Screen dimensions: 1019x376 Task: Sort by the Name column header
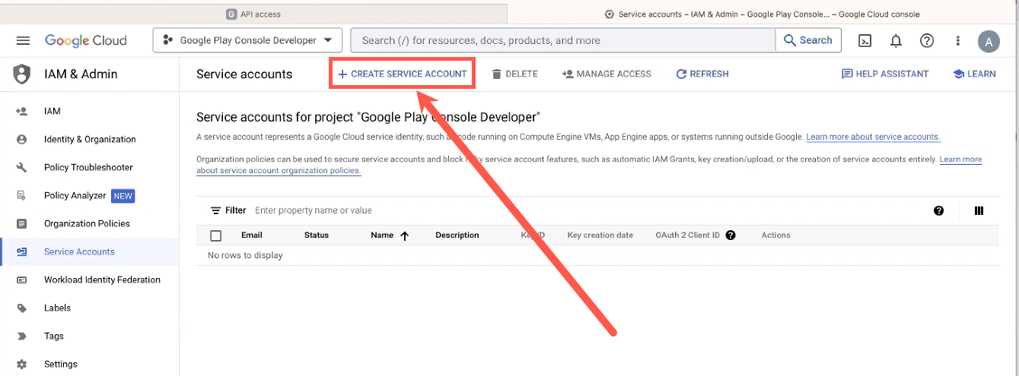pos(382,235)
